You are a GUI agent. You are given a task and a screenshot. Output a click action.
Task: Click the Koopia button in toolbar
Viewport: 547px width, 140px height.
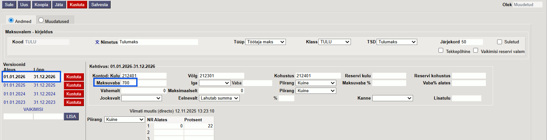click(41, 5)
